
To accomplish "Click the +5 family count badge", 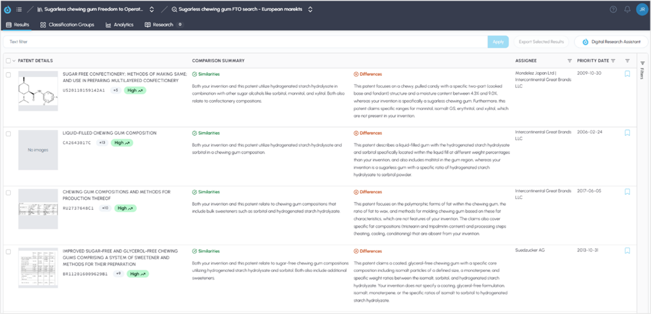I will click(x=116, y=90).
